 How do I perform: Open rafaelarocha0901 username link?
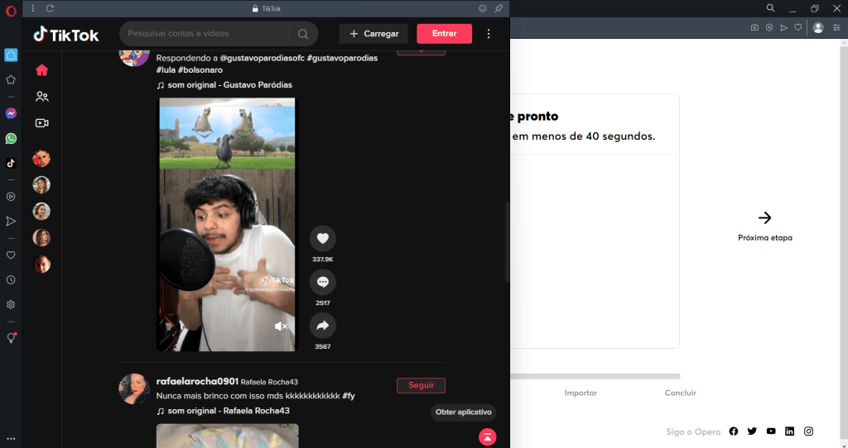coord(197,381)
